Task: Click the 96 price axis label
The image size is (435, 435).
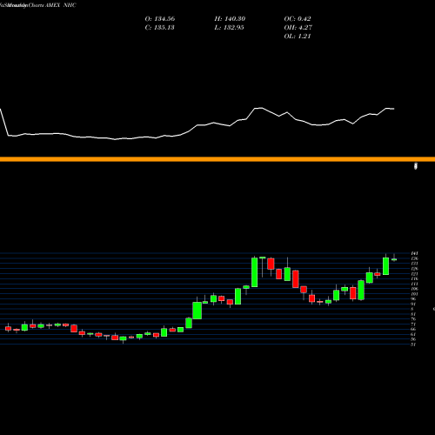Action: tap(413, 299)
